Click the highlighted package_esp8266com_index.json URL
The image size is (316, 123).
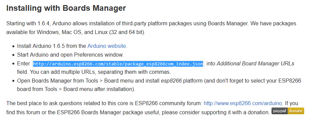118,64
